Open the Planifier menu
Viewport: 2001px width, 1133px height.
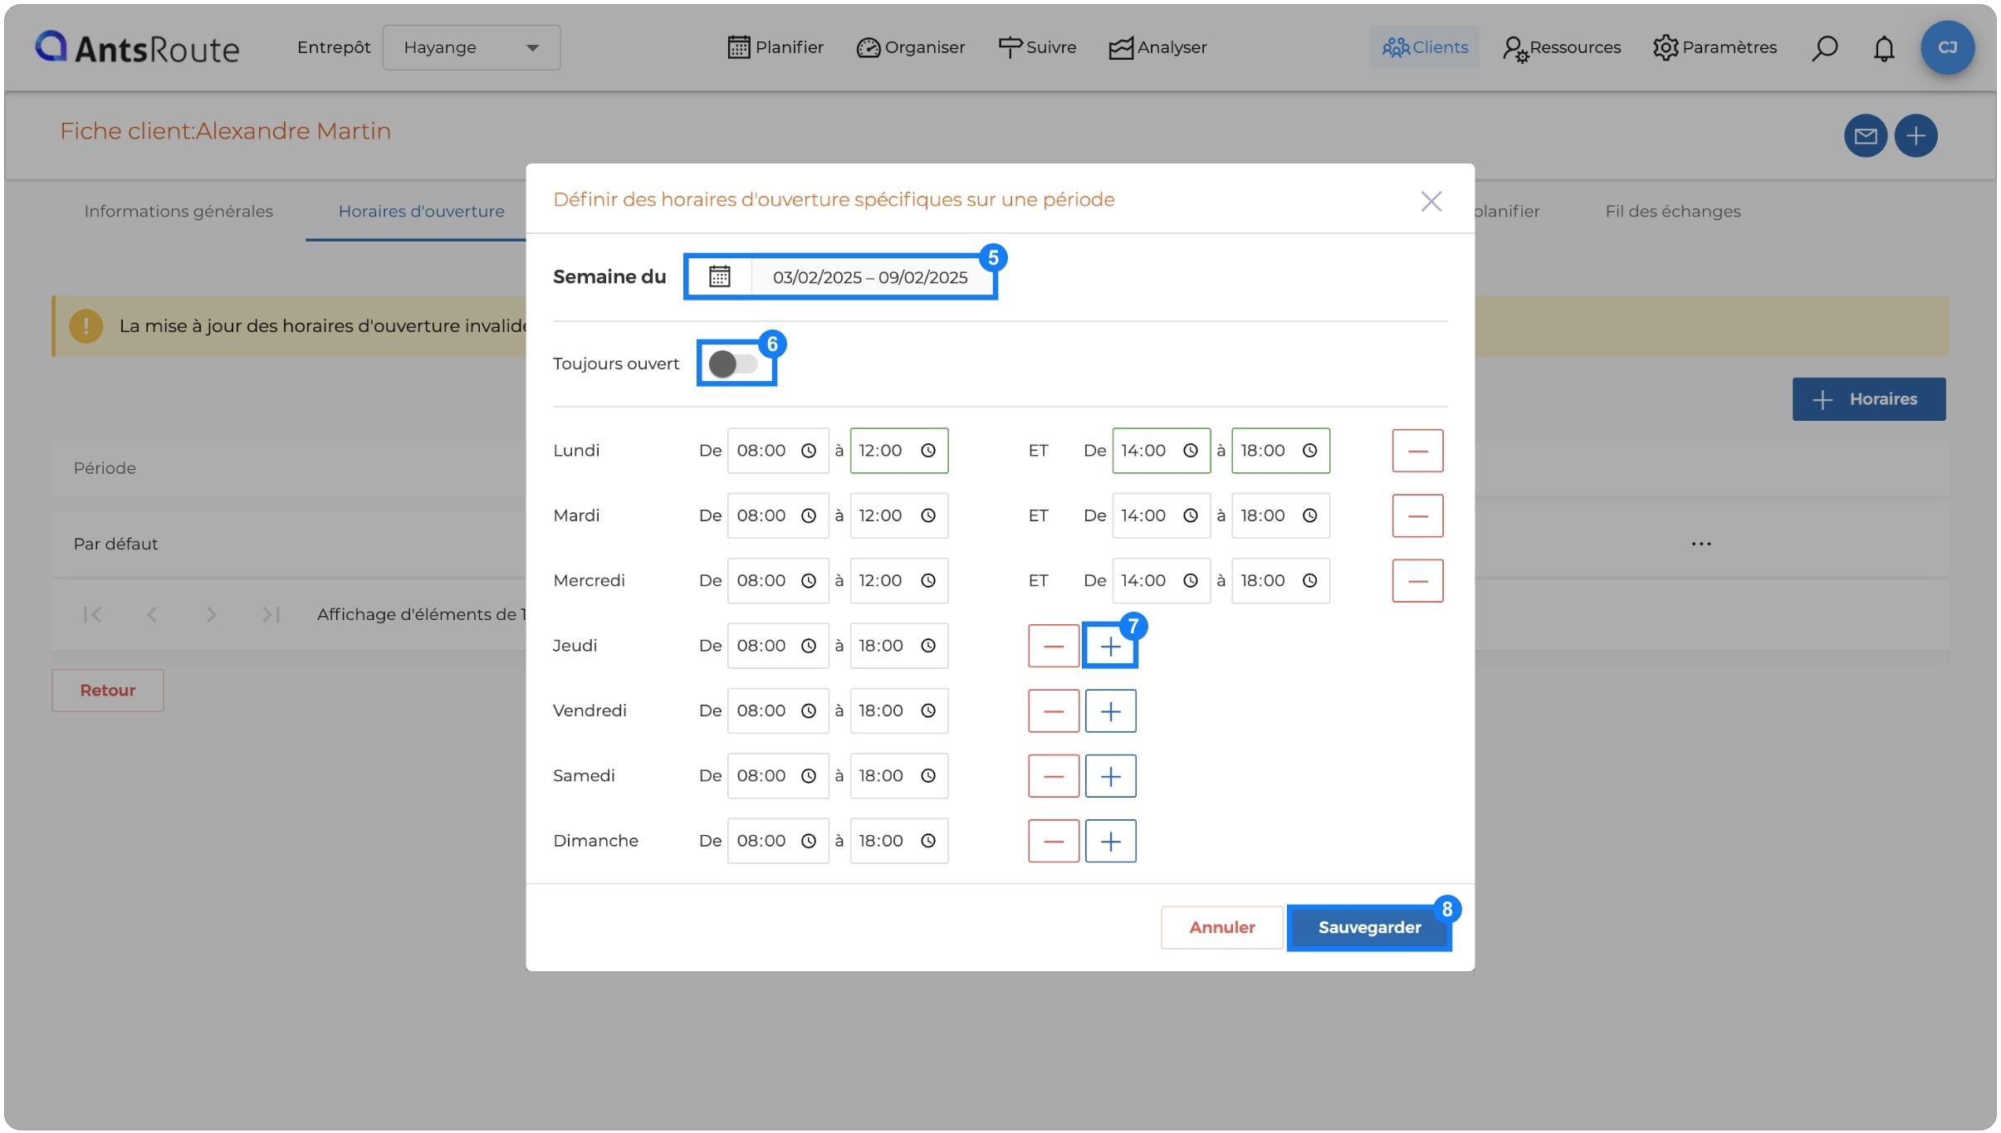775,47
